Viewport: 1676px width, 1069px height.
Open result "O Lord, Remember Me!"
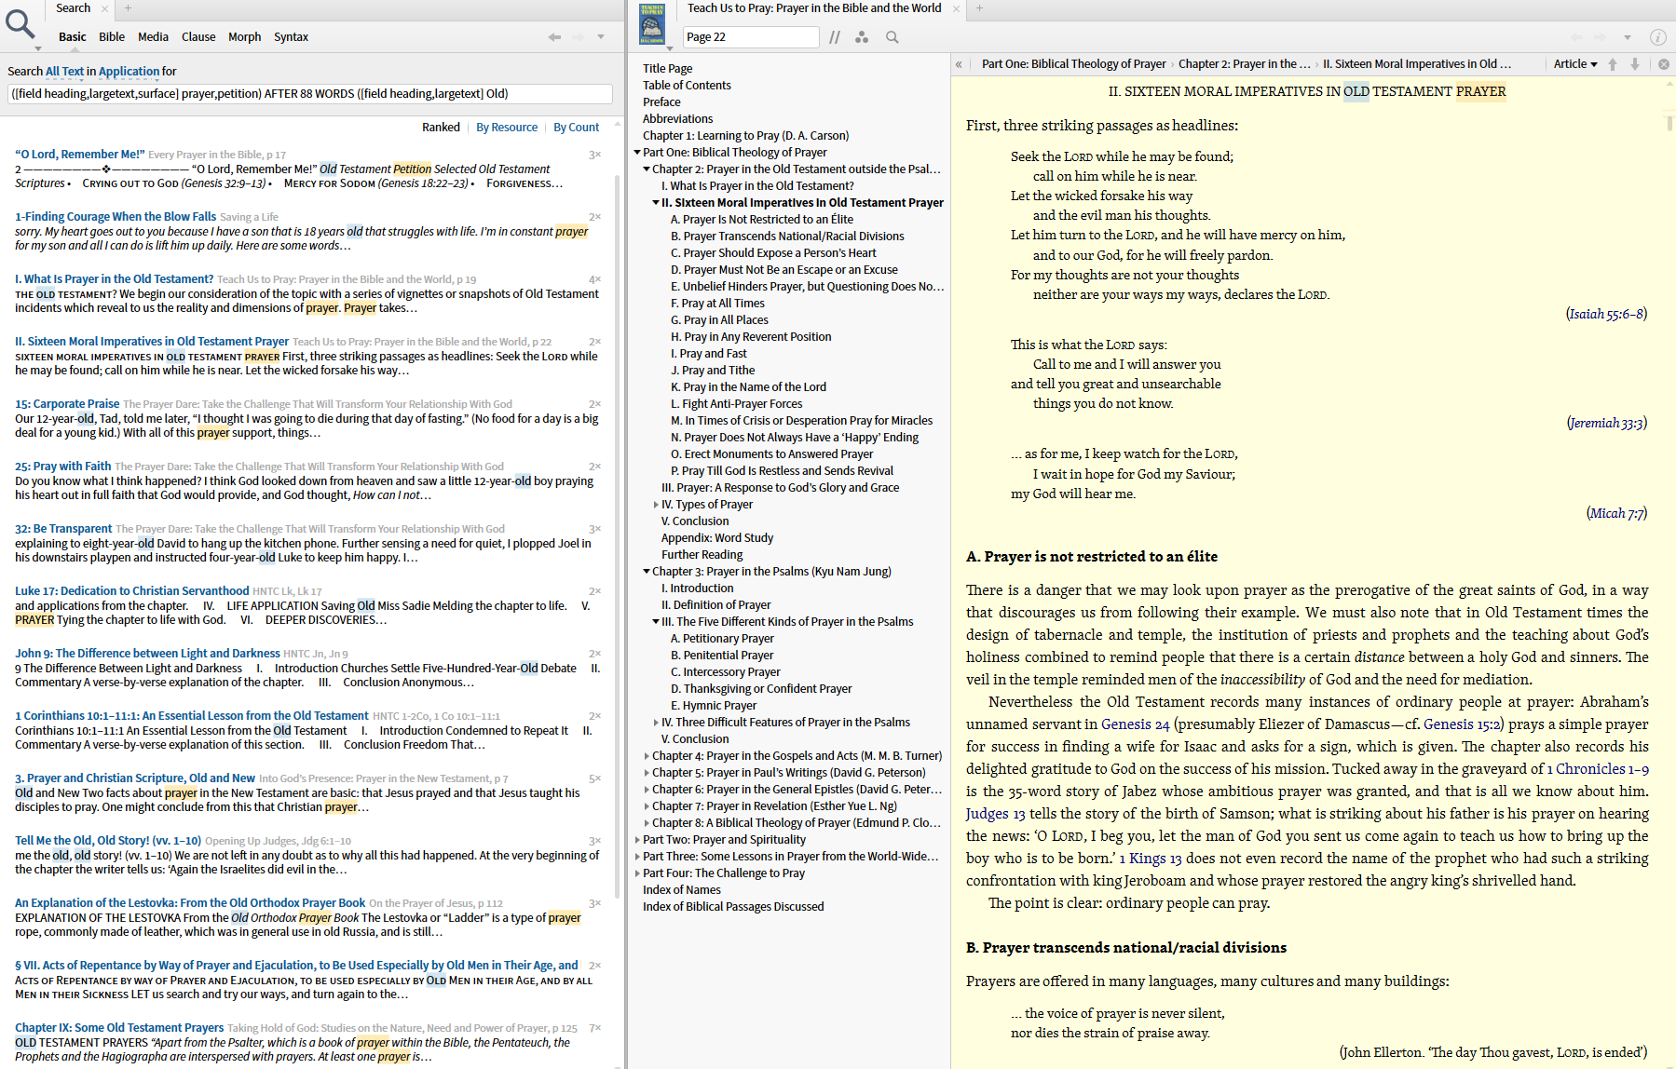coord(79,155)
